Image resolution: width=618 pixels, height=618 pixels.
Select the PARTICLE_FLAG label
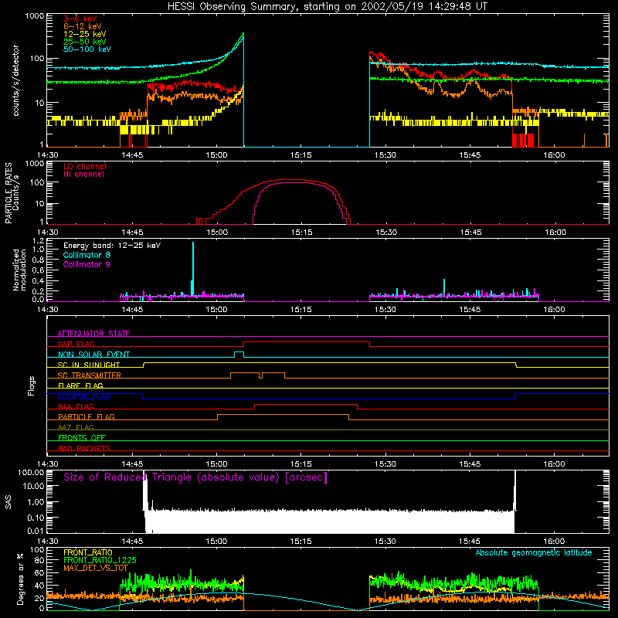click(87, 416)
